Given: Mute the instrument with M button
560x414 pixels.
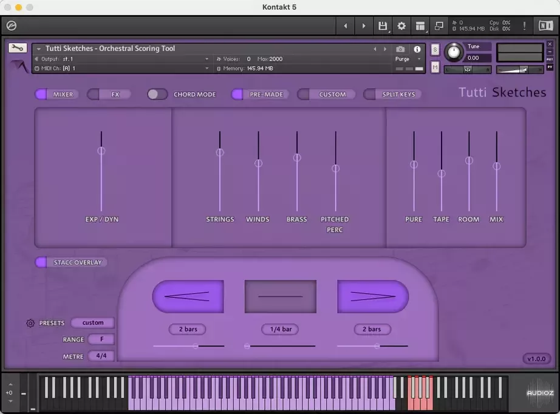Looking at the screenshot, I should click(x=435, y=67).
